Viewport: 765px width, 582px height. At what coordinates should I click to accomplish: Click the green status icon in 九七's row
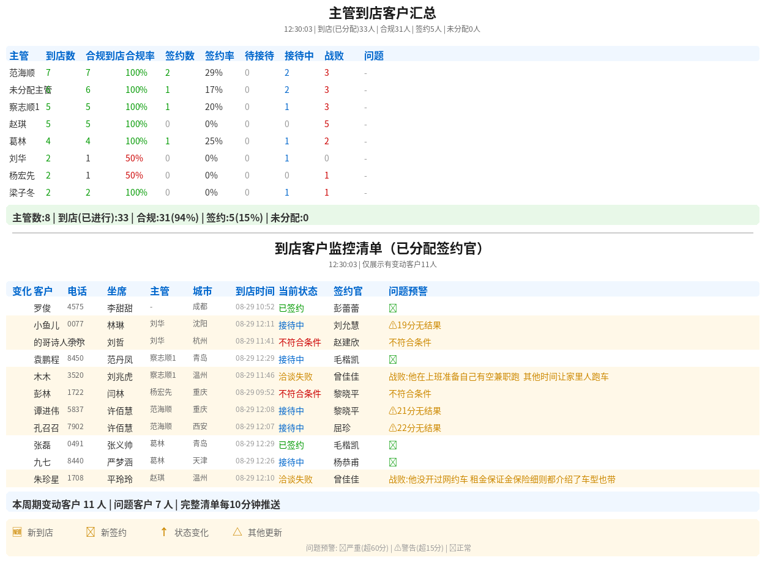point(393,462)
